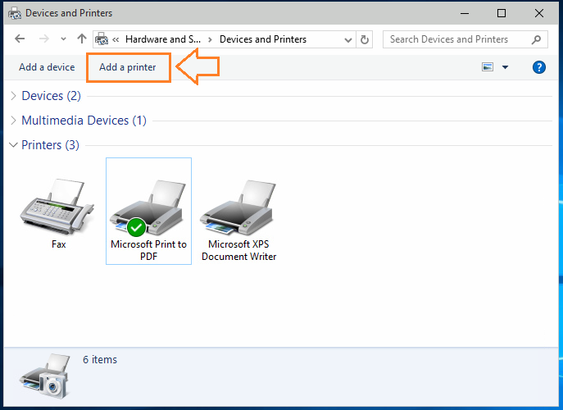
Task: Click Add a device
Action: (x=47, y=67)
